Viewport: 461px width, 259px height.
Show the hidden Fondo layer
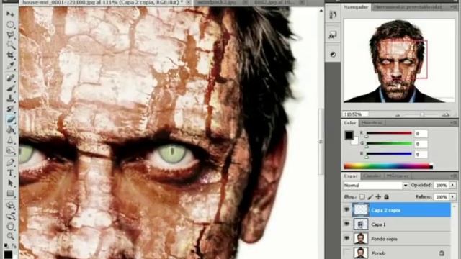pyautogui.click(x=346, y=253)
